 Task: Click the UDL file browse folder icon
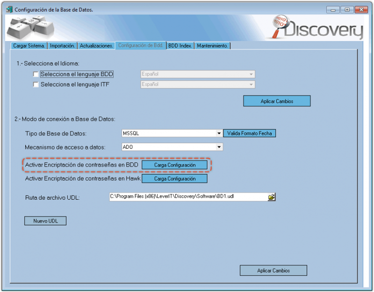272,197
